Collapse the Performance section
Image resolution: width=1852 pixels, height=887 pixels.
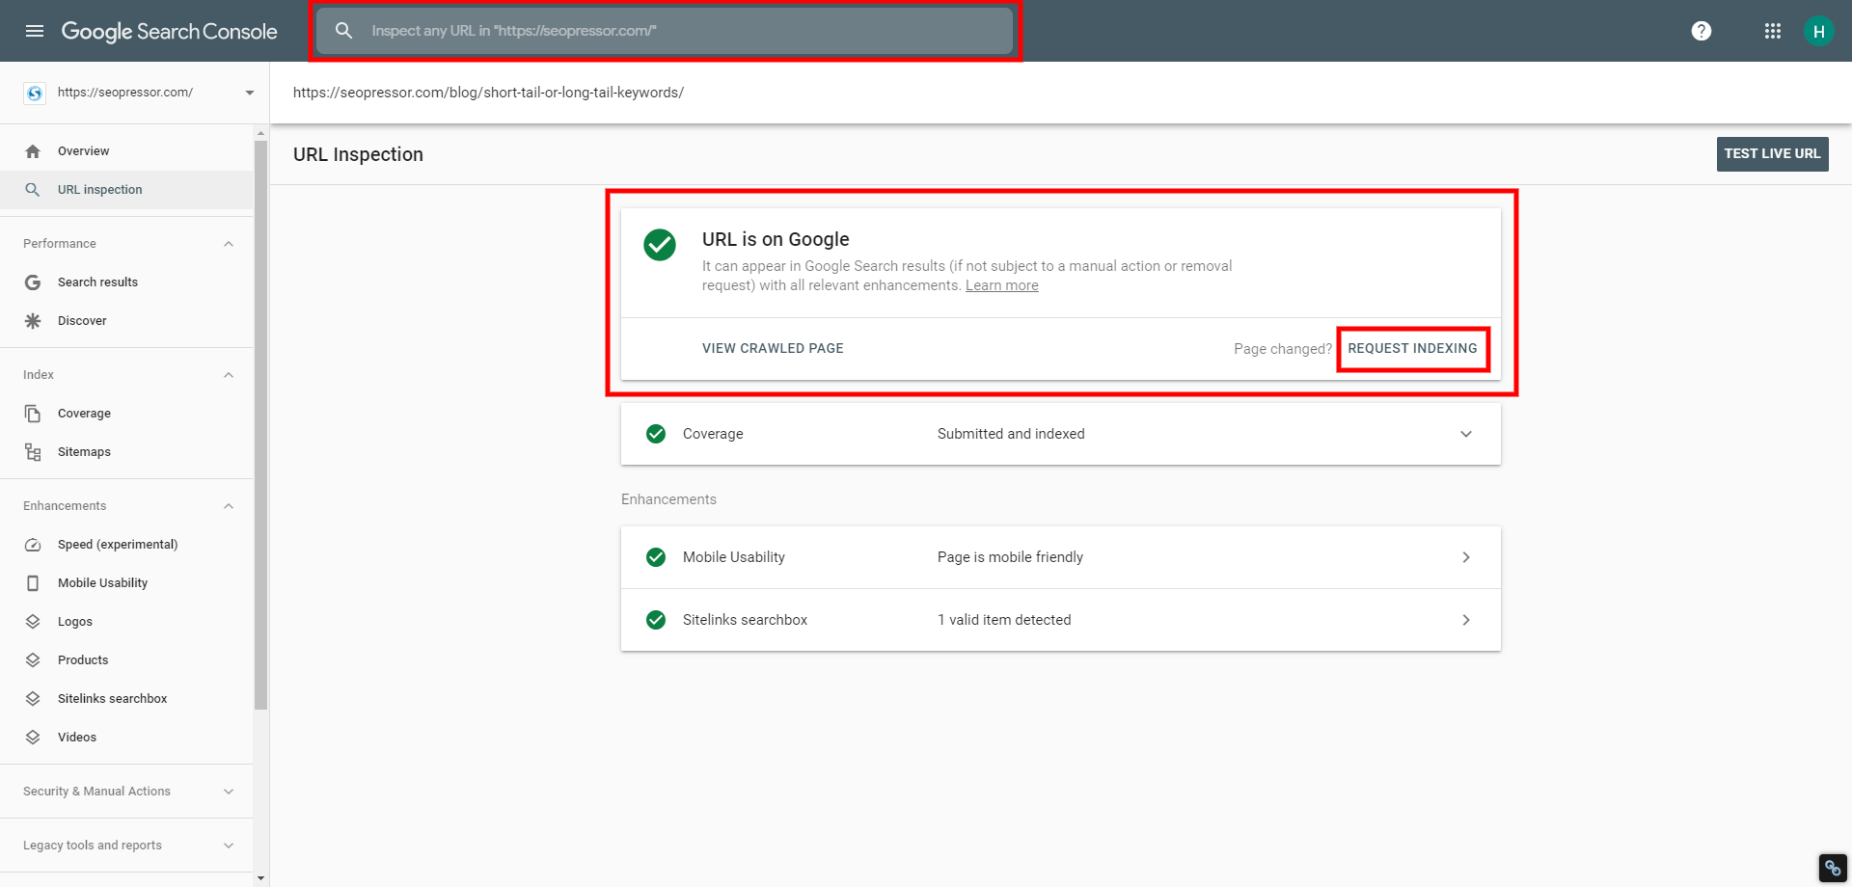(229, 244)
